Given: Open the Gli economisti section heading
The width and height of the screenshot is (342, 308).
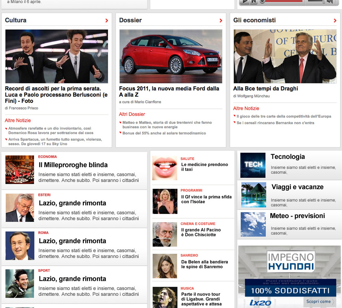Looking at the screenshot, I should 254,20.
